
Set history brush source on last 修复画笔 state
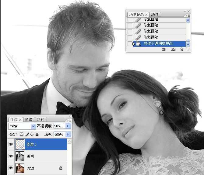(130, 37)
